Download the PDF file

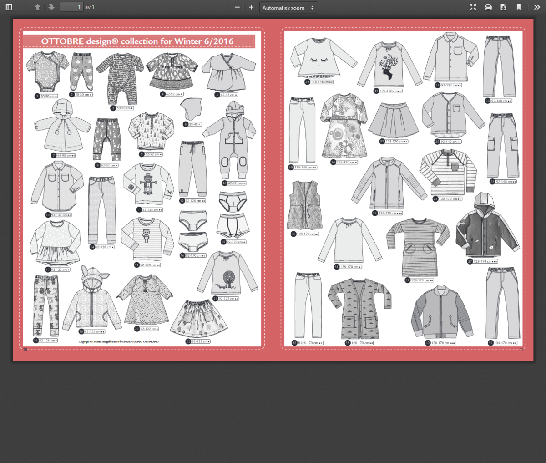pos(503,7)
